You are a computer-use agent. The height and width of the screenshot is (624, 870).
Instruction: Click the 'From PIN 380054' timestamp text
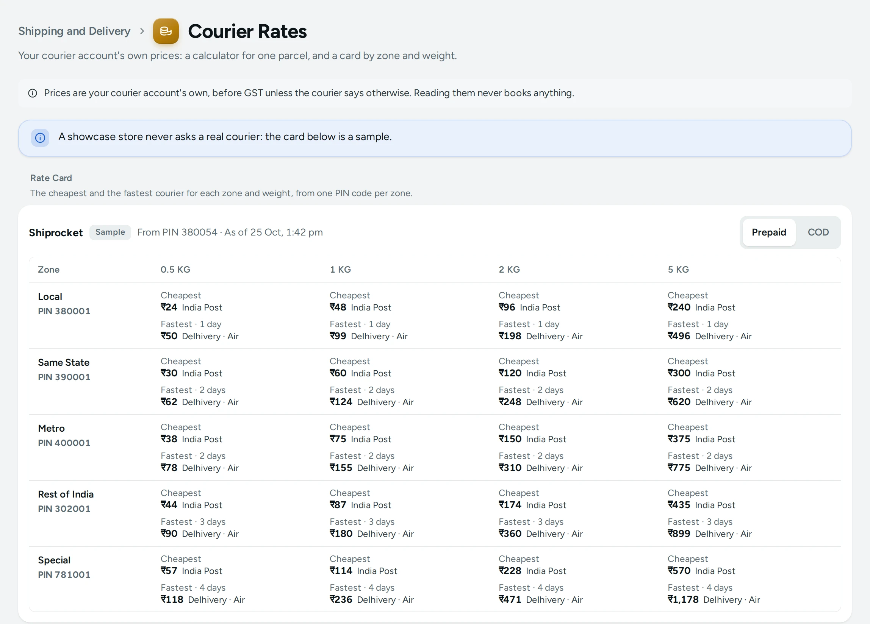pyautogui.click(x=230, y=232)
